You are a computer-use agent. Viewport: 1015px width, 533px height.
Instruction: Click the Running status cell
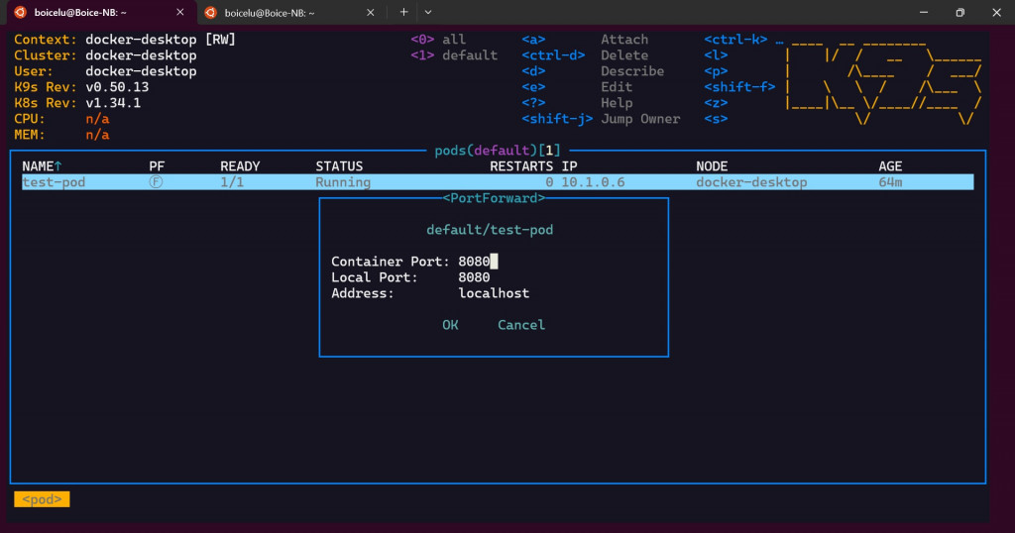coord(343,182)
